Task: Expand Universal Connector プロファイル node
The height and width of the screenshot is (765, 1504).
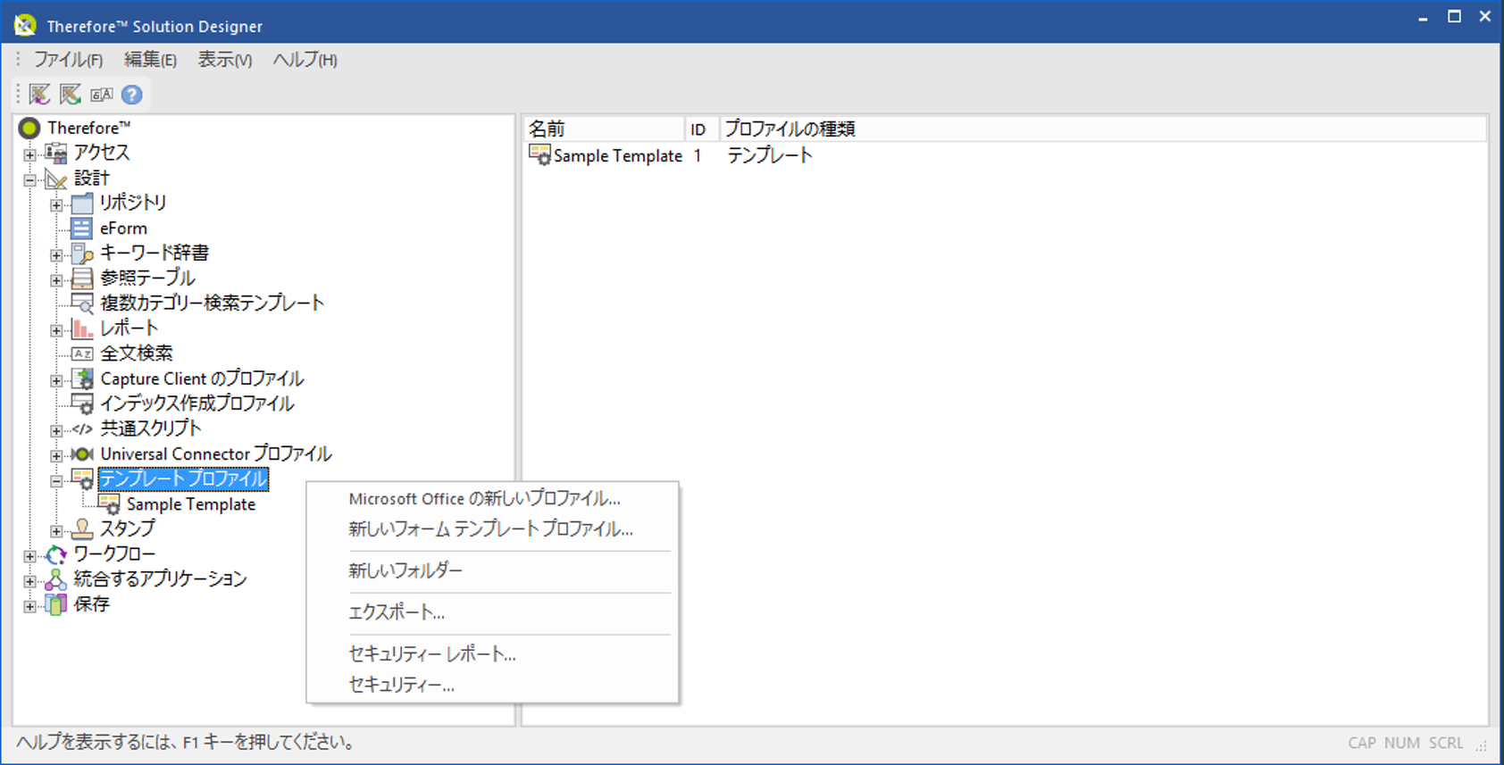Action: click(x=56, y=455)
